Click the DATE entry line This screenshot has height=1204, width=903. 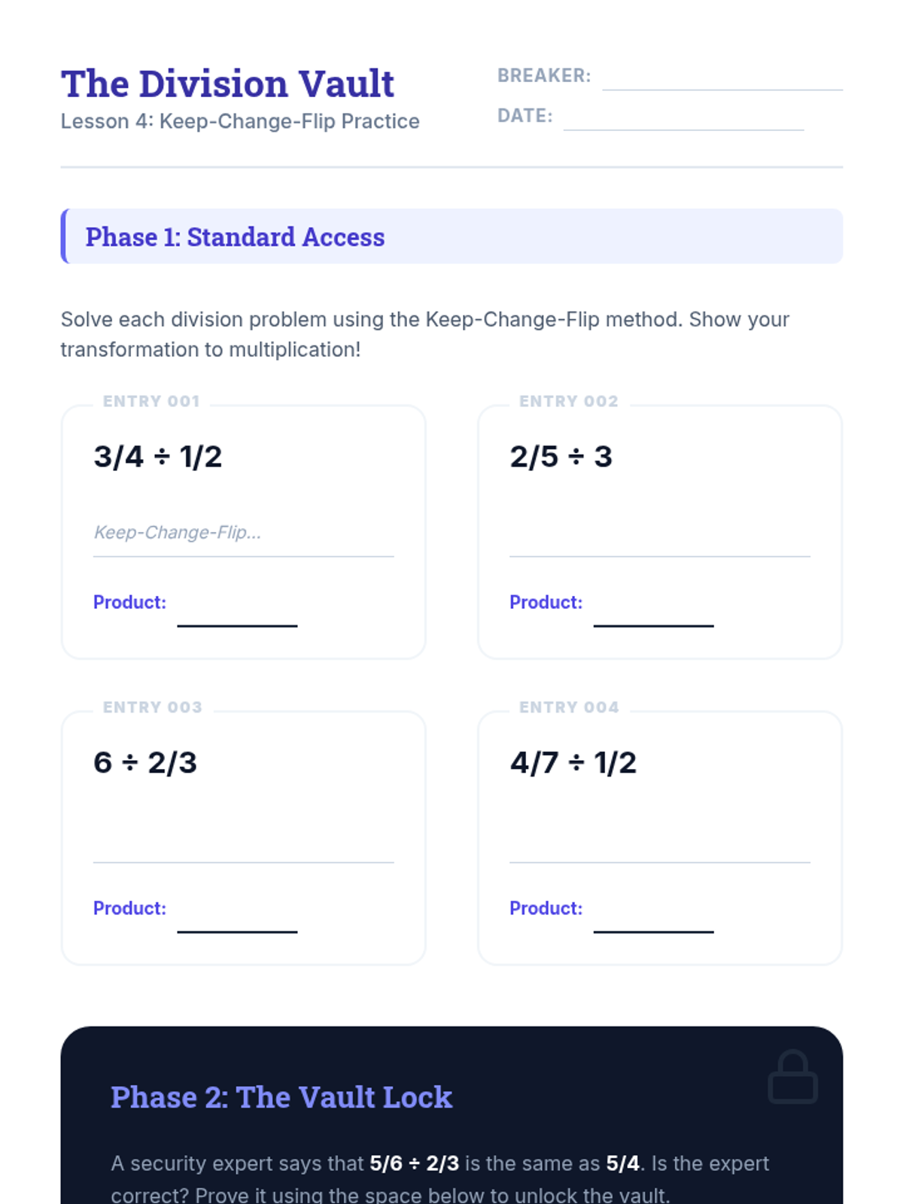[683, 117]
